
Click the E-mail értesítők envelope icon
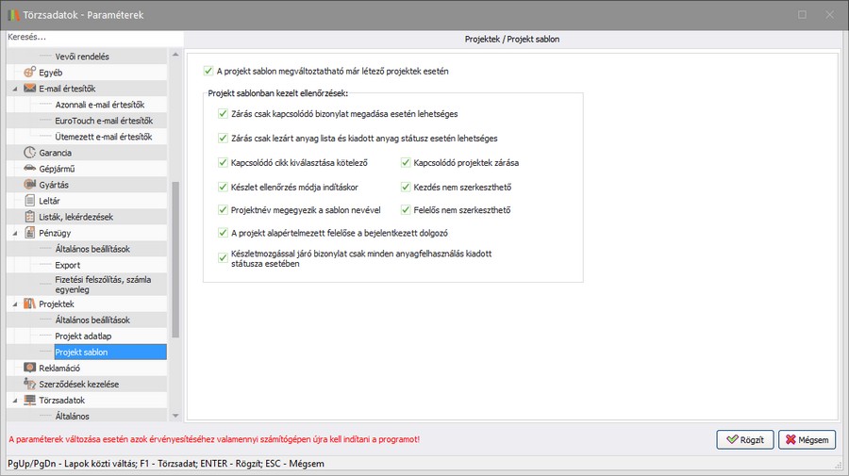pyautogui.click(x=29, y=89)
